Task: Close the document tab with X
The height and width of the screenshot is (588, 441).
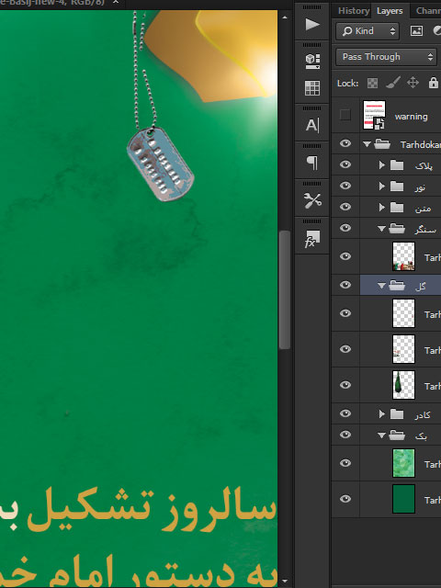Action: (116, 2)
